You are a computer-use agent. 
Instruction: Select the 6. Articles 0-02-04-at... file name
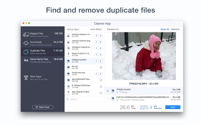click(x=82, y=85)
